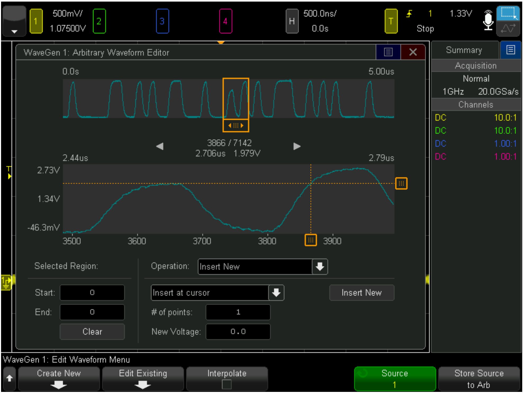Click the trigger T button
Viewport: 523px width, 394px height.
pos(391,21)
